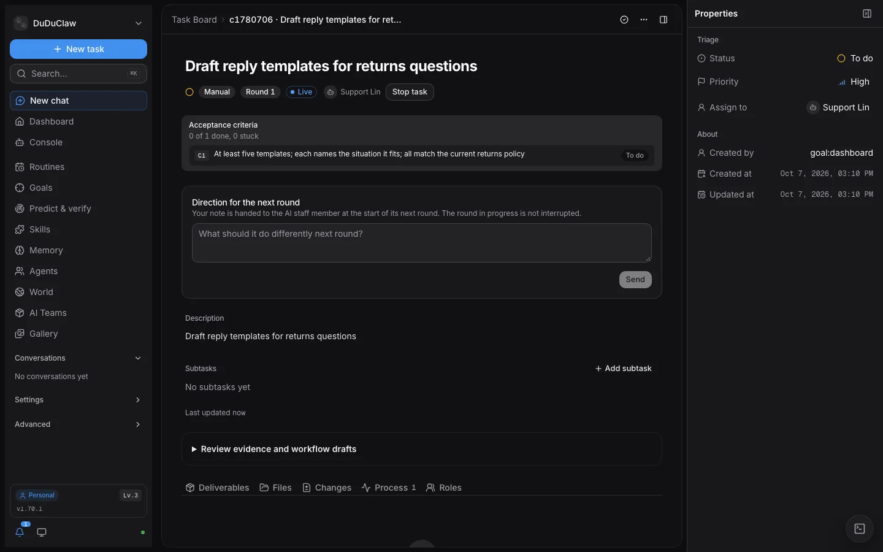This screenshot has width=883, height=552.
Task: Change the Status value To do
Action: 855,58
